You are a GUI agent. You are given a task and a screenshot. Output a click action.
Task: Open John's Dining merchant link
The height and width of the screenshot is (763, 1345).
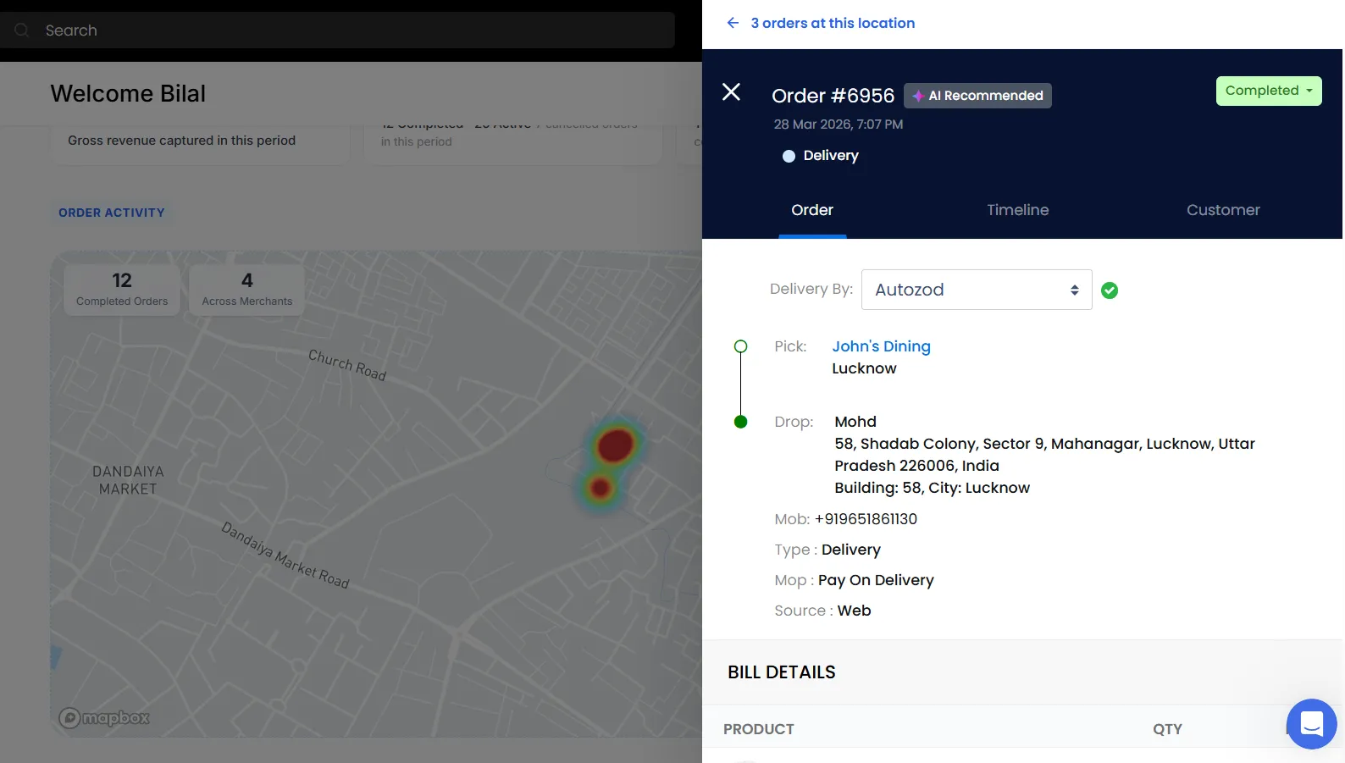point(881,346)
